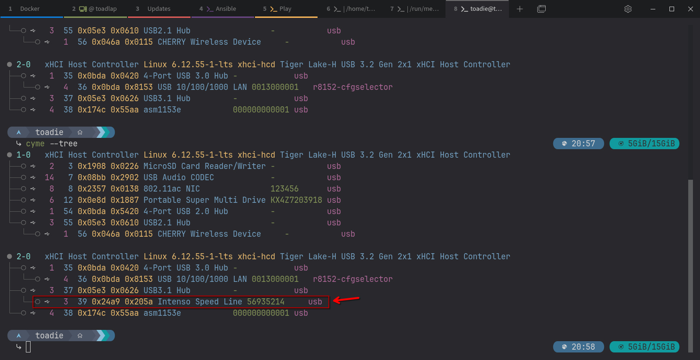Image resolution: width=700 pixels, height=360 pixels.
Task: Click the tree node circle for USB3.1 Hub in the last listing
Action: [x=24, y=290]
